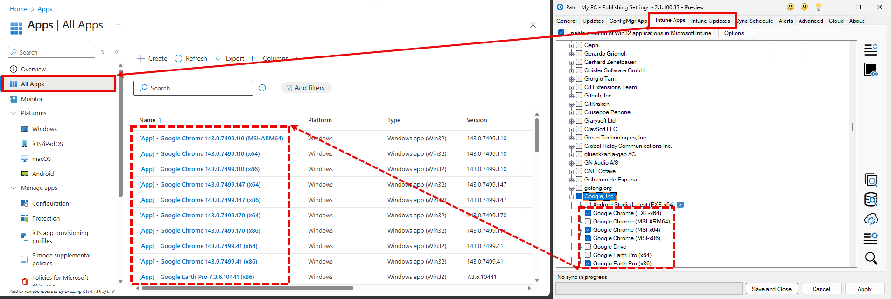Click the Apps grid icon beside the title
Viewport: 891px width, 299px height.
click(x=16, y=28)
